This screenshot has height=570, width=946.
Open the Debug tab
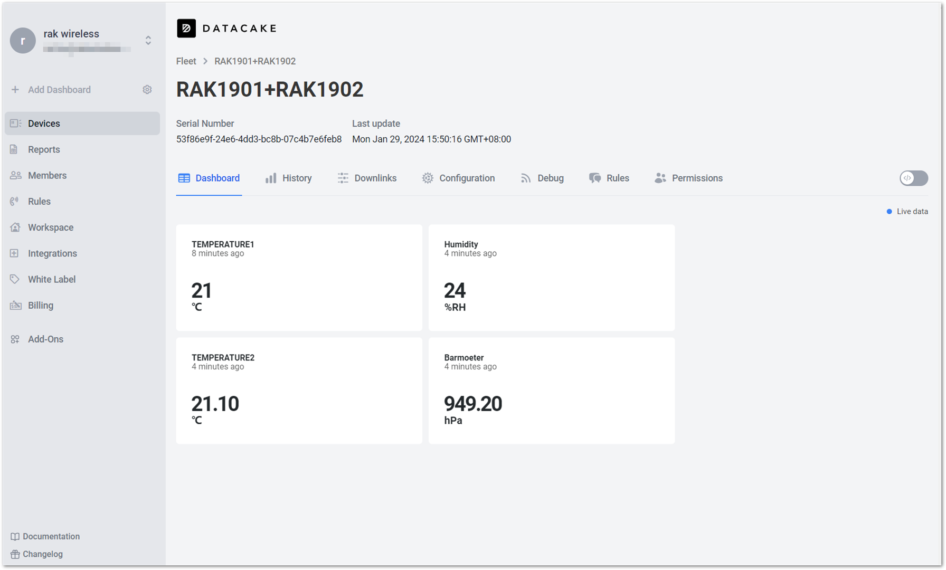[542, 178]
